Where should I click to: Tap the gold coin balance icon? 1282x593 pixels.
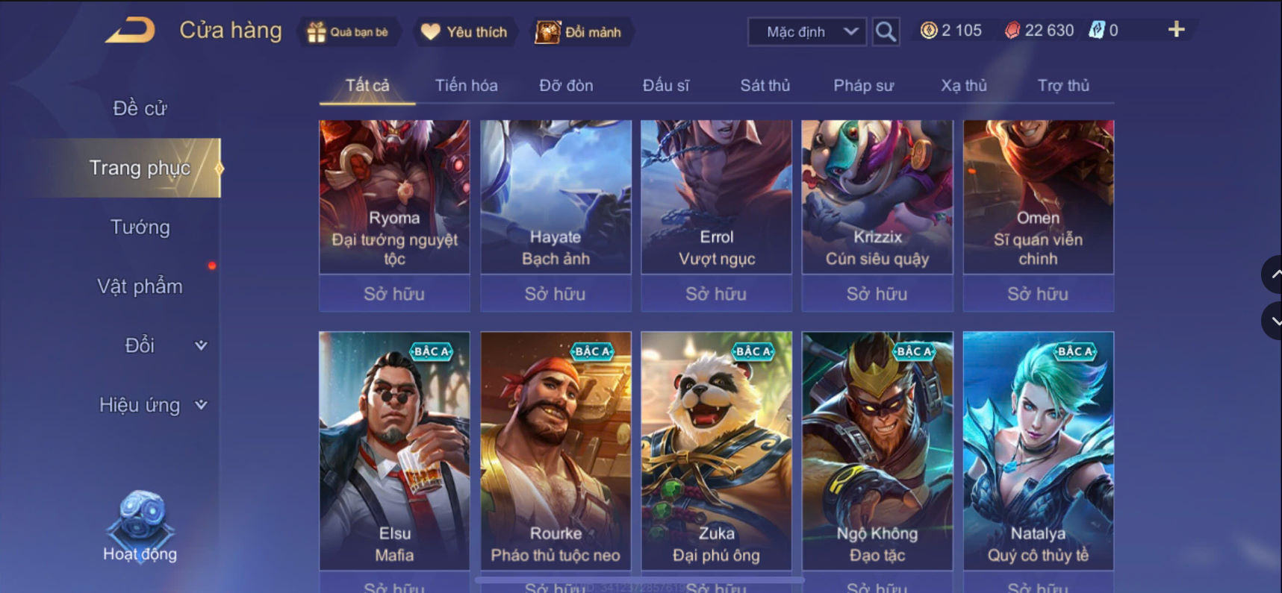click(x=928, y=31)
